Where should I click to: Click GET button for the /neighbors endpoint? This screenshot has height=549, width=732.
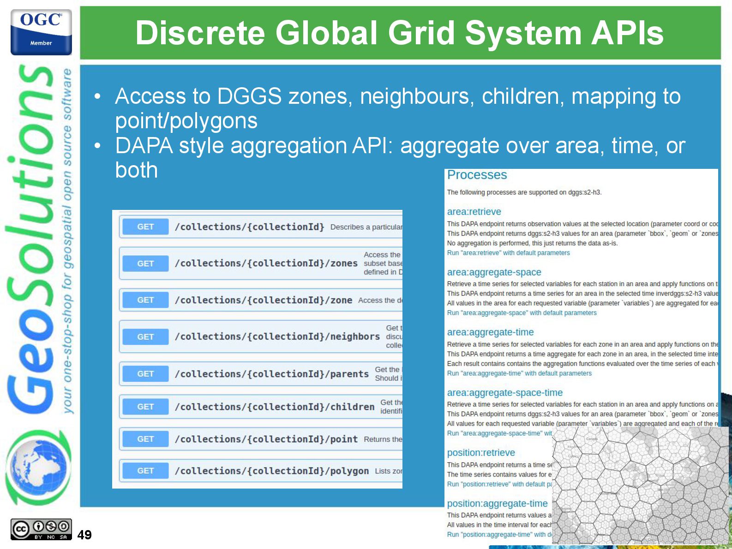tap(145, 337)
